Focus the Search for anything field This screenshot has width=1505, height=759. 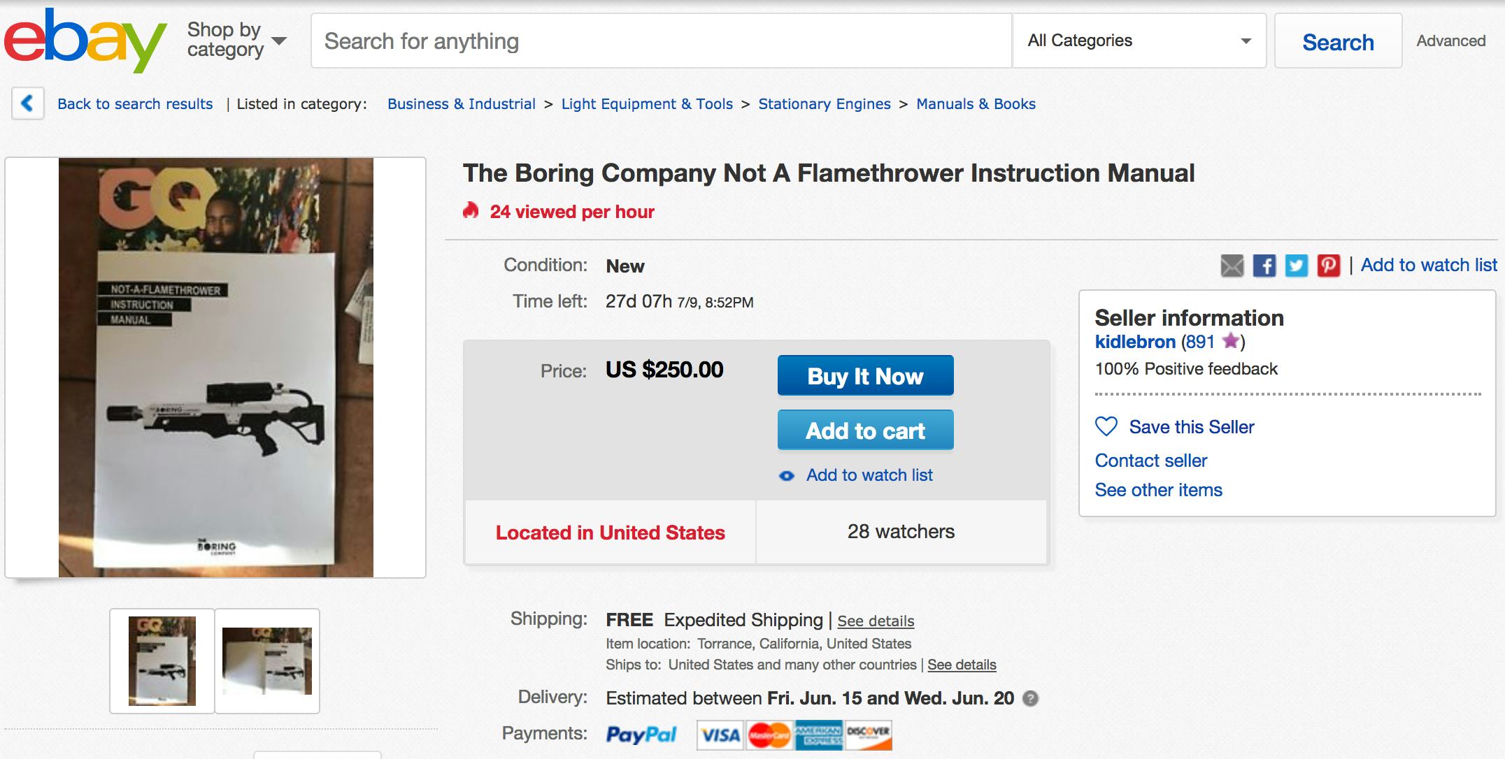(661, 41)
